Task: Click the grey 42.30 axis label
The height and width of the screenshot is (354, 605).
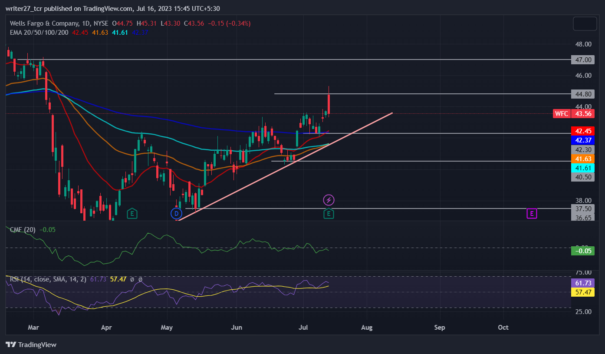Action: tap(583, 149)
